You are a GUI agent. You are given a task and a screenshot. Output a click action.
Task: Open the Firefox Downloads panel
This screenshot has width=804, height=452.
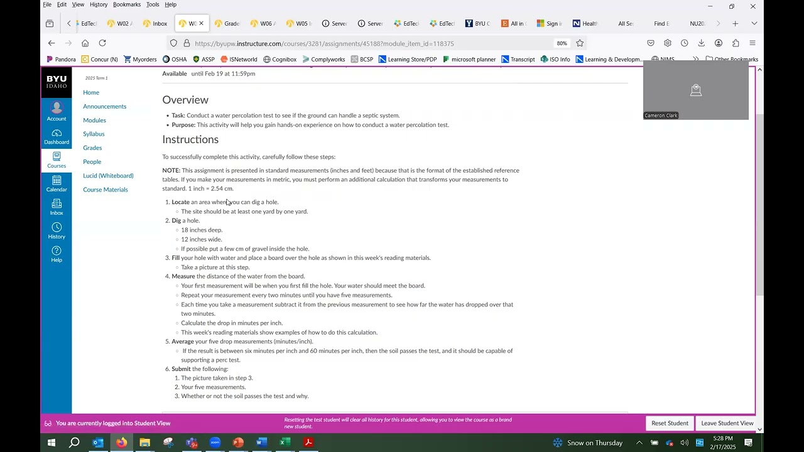(x=701, y=43)
